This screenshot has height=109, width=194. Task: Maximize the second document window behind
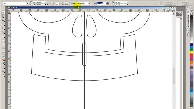(x=178, y=13)
